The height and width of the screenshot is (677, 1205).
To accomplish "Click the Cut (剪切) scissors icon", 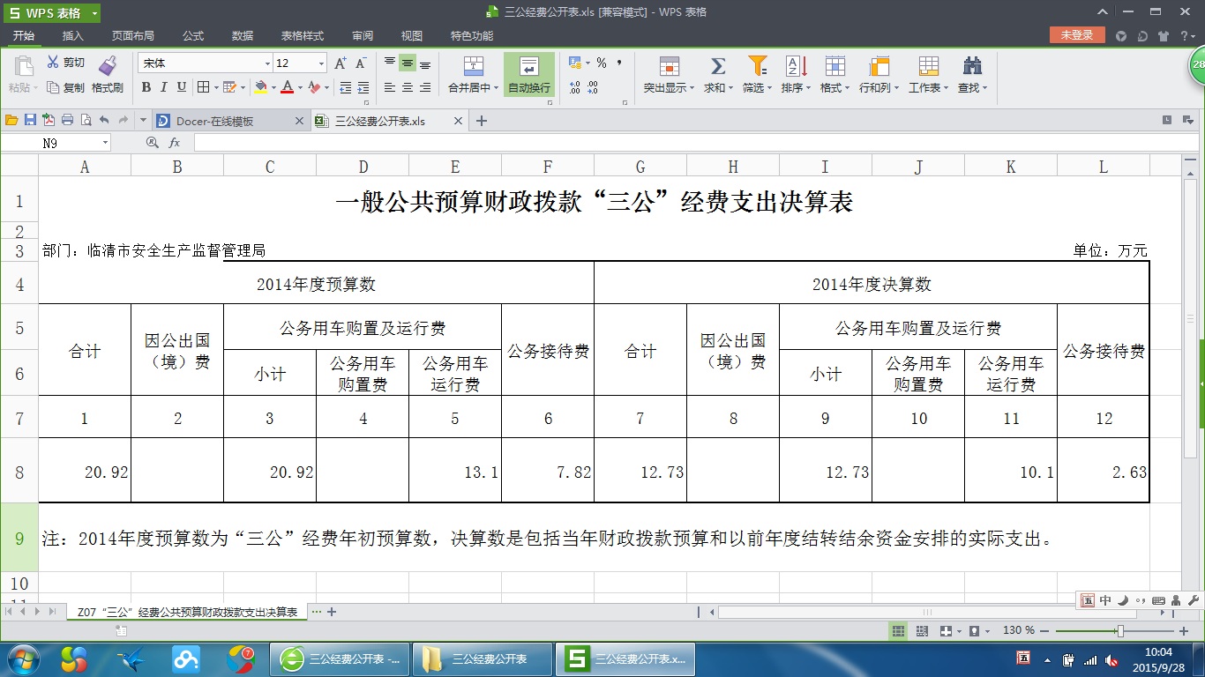I will pos(53,63).
